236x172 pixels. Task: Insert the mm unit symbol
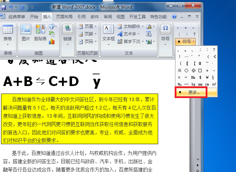(x=200, y=84)
